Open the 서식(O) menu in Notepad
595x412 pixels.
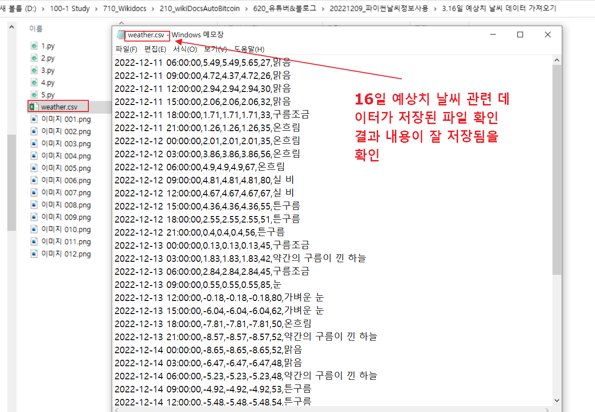pyautogui.click(x=185, y=49)
